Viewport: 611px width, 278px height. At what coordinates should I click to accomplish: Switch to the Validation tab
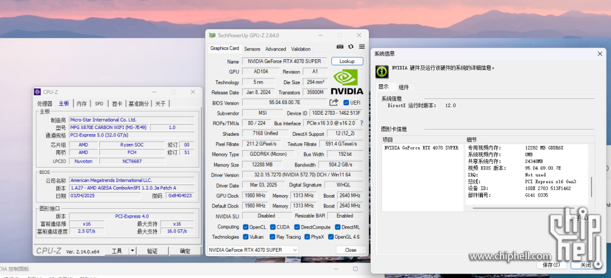click(x=301, y=49)
